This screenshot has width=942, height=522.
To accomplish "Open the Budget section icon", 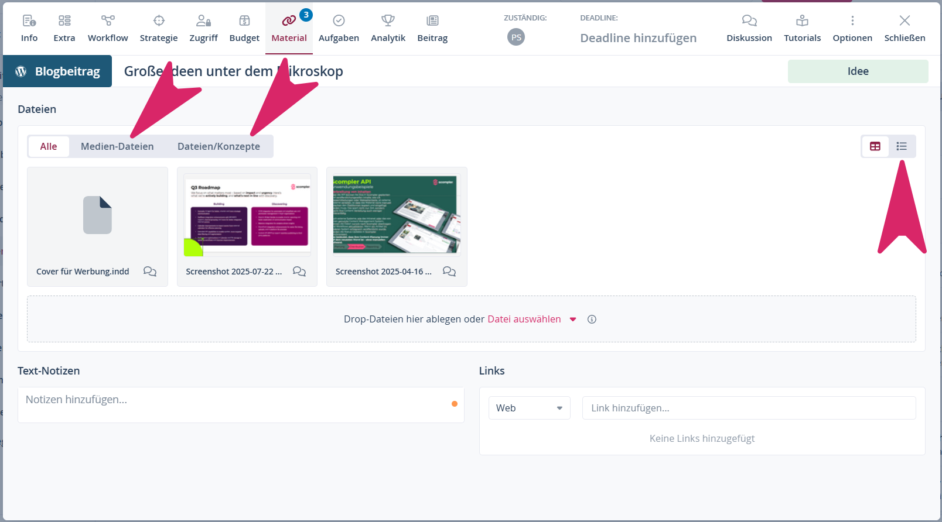I will coord(244,21).
